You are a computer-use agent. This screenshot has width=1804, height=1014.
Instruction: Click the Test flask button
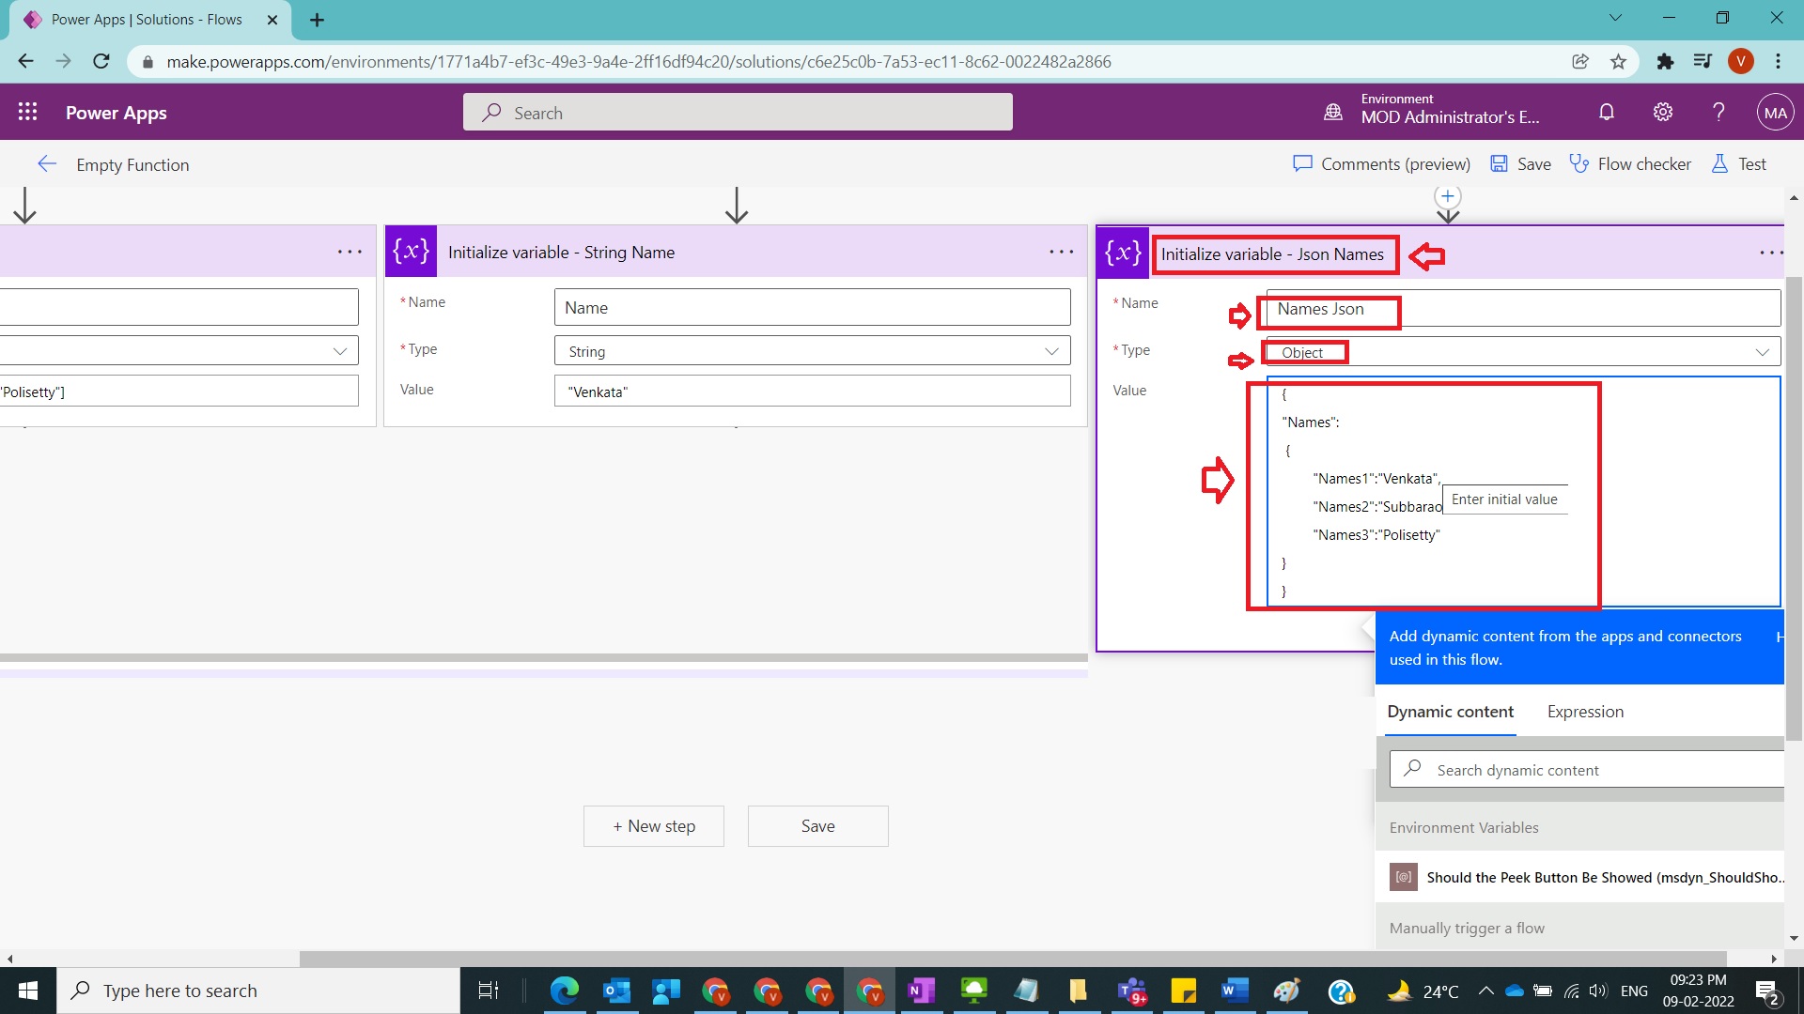pos(1739,164)
